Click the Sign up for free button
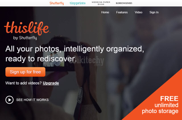 click(x=25, y=72)
